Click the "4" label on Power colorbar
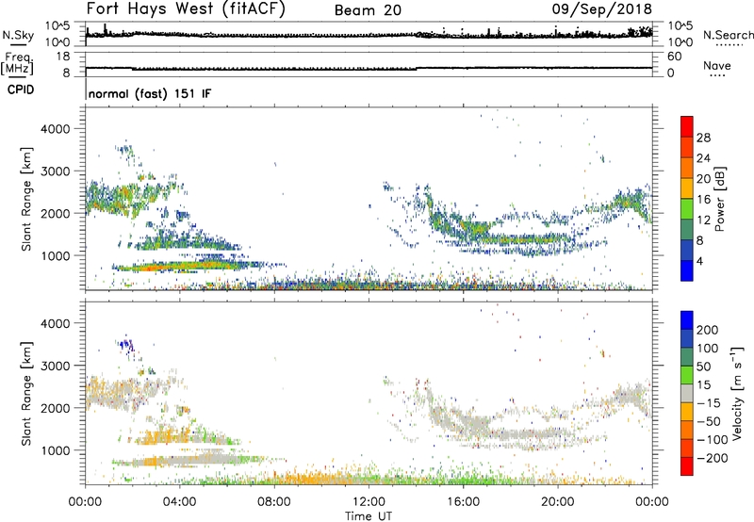 [x=700, y=261]
